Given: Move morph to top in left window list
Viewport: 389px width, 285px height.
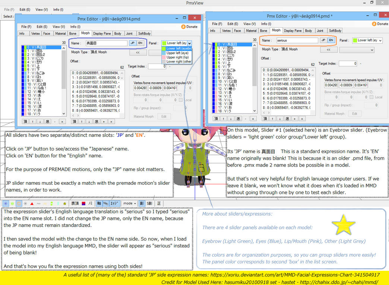Looking at the screenshot, I should coord(25,121).
